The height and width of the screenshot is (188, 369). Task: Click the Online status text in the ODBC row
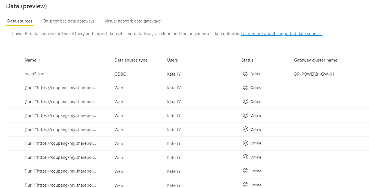click(x=256, y=74)
